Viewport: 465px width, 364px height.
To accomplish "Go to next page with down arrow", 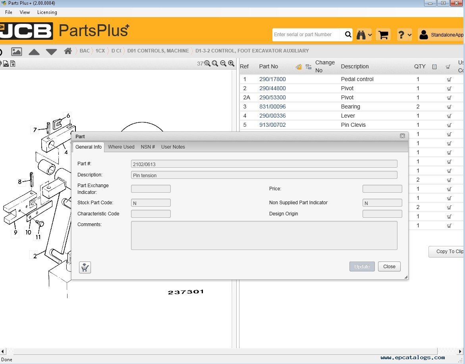I will tap(51, 52).
